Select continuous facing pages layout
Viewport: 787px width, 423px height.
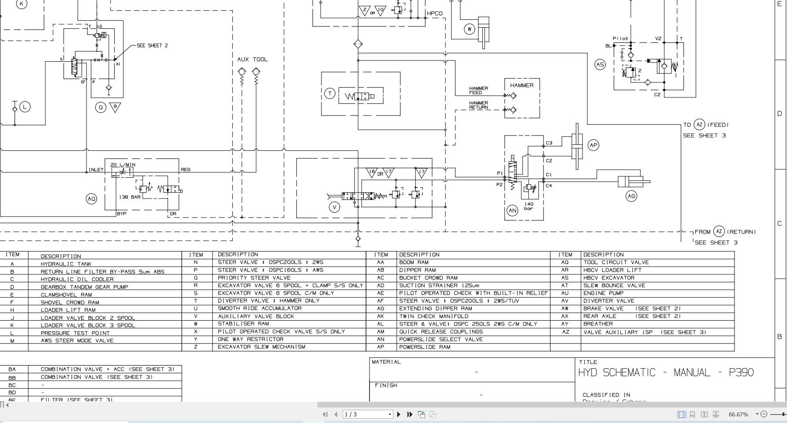coord(716,414)
